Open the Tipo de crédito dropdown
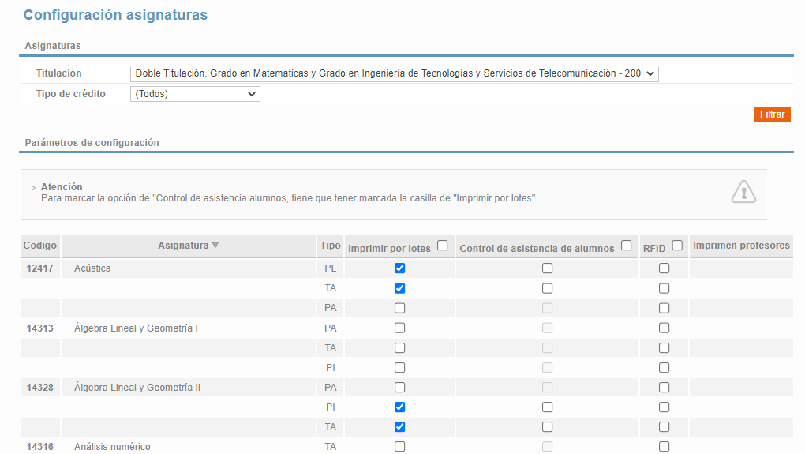The width and height of the screenshot is (805, 454). pyautogui.click(x=195, y=94)
